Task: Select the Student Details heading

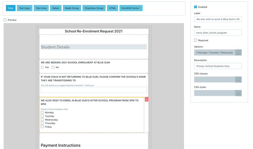Action: click(x=55, y=47)
